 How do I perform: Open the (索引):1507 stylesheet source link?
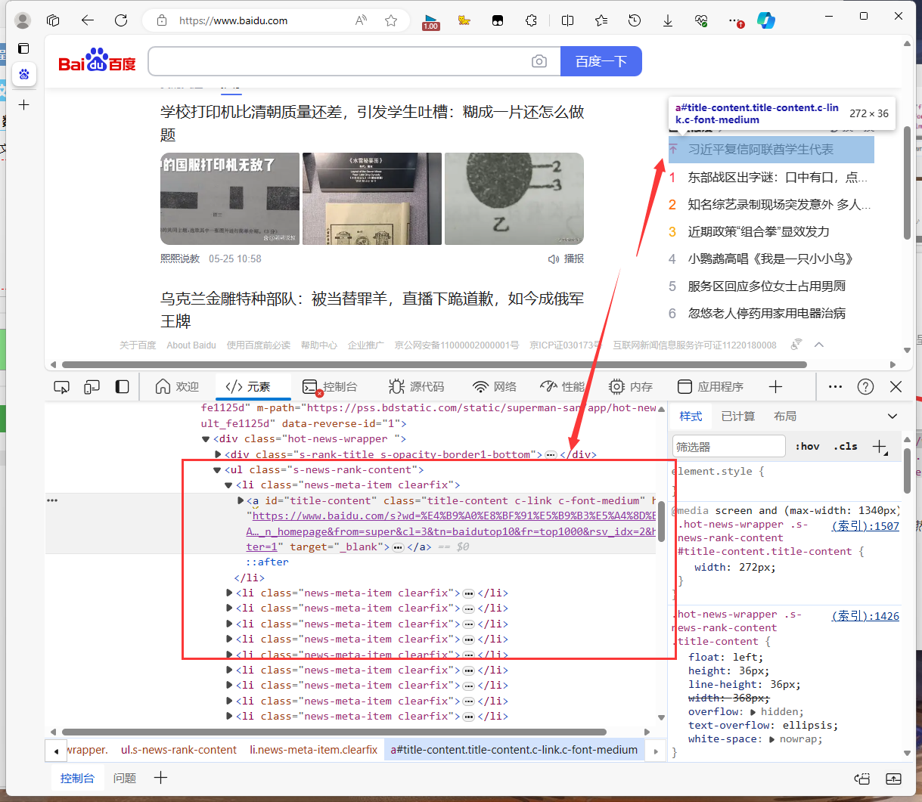coord(865,526)
